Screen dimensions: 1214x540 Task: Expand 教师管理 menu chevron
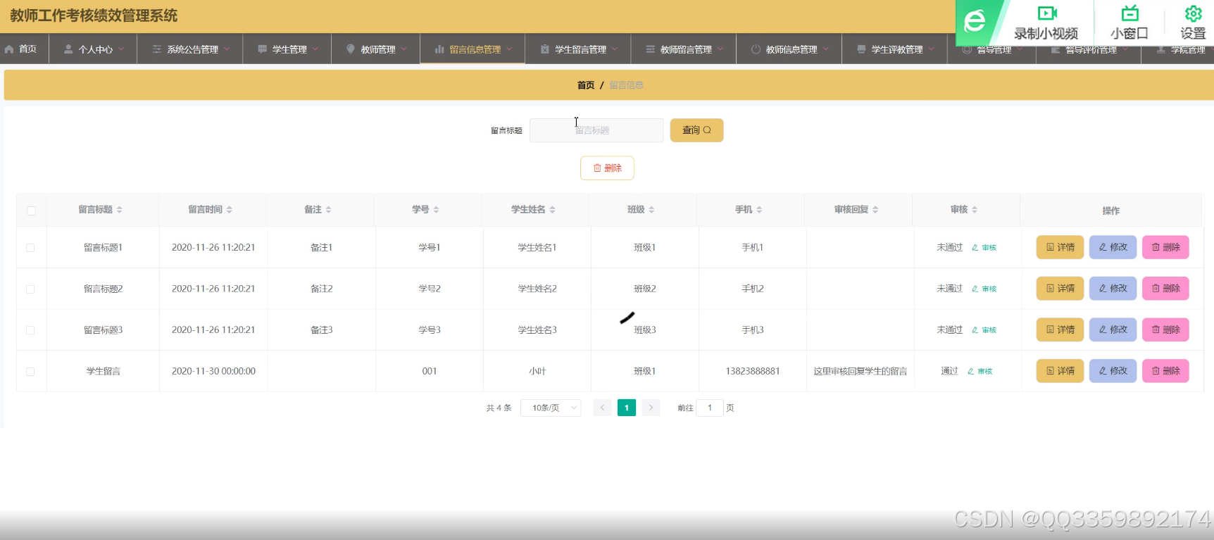tap(404, 49)
